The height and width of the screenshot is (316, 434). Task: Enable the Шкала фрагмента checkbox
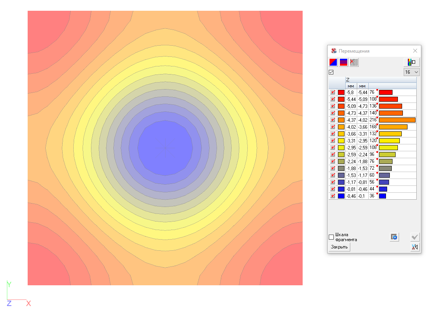(331, 237)
